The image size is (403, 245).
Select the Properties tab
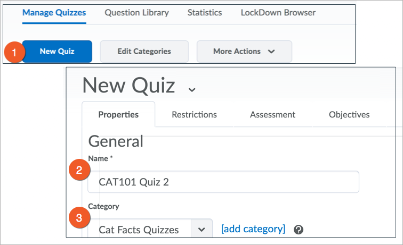[x=118, y=114]
